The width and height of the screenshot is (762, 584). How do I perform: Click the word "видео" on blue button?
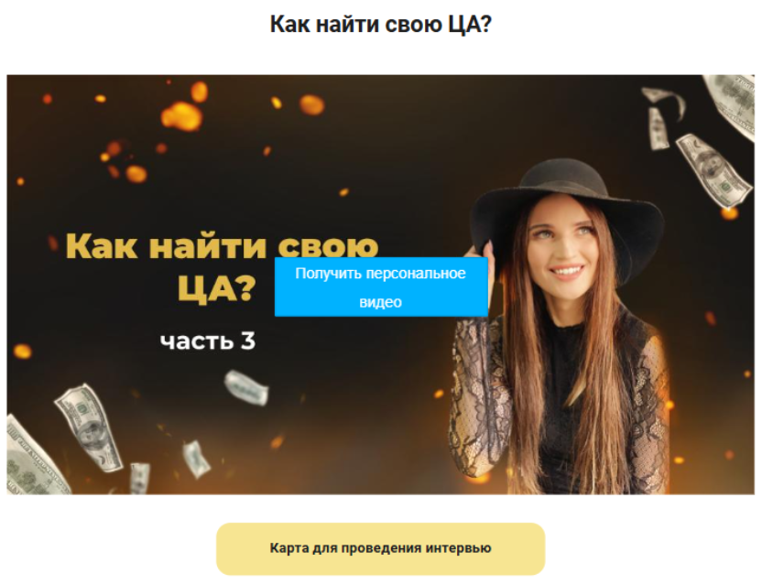[380, 302]
